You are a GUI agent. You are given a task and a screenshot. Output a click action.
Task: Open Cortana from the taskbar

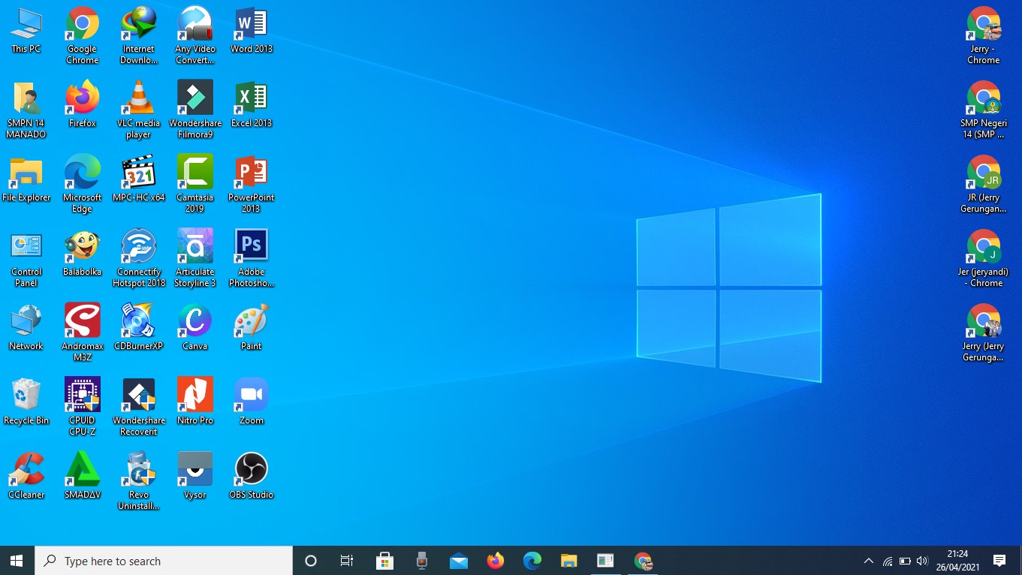pyautogui.click(x=310, y=561)
